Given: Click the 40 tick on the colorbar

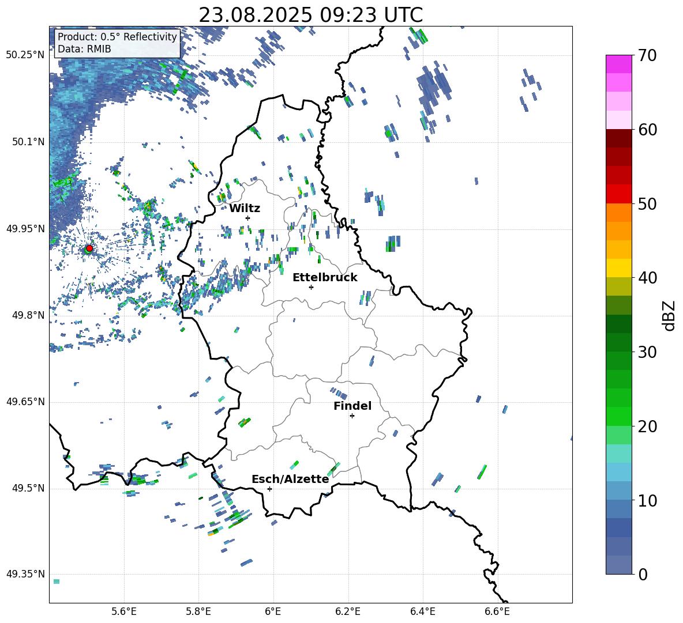Looking at the screenshot, I should pos(647,278).
